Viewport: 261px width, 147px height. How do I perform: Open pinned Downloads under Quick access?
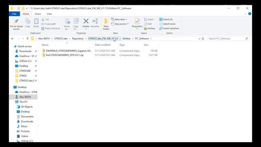click(x=25, y=51)
